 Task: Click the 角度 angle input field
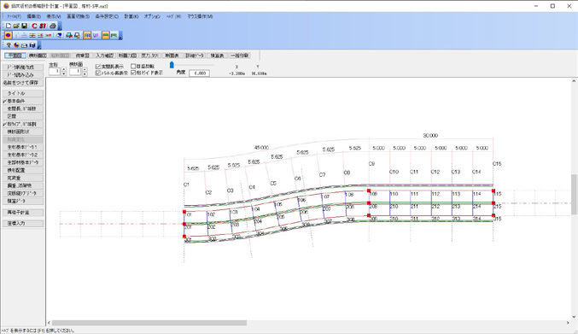pyautogui.click(x=200, y=73)
